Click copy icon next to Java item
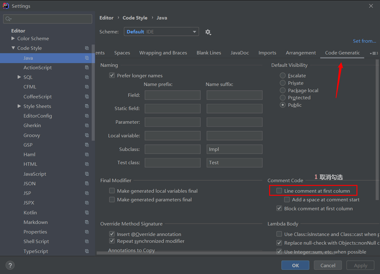The width and height of the screenshot is (380, 274). point(87,58)
